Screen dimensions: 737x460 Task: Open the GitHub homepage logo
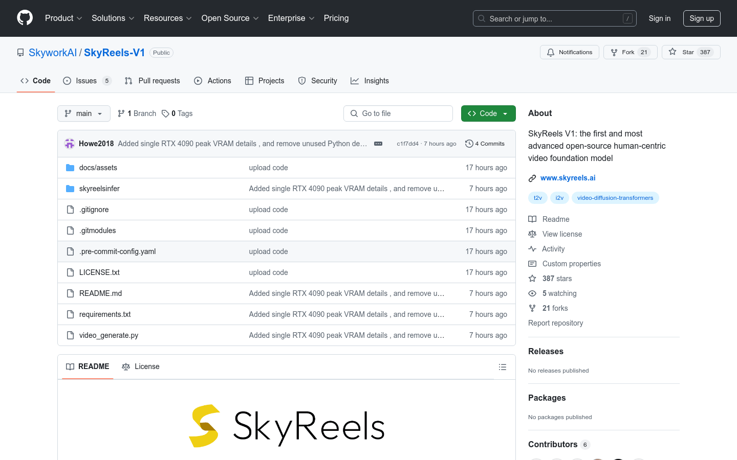pyautogui.click(x=25, y=18)
